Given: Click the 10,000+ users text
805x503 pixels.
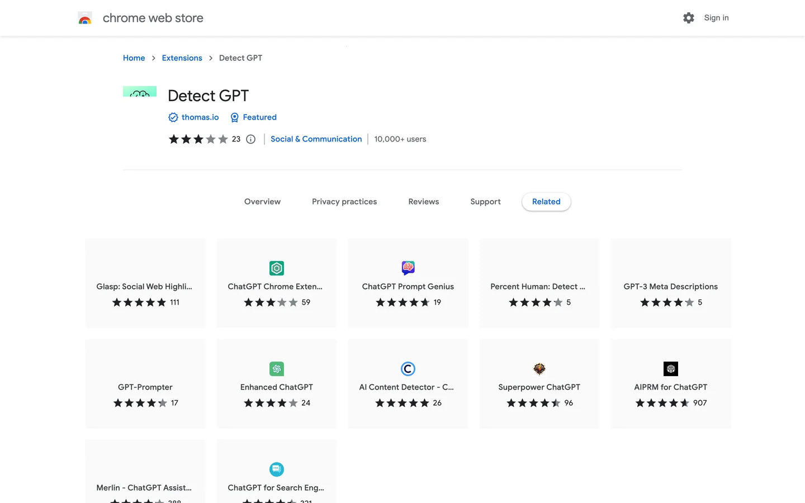Looking at the screenshot, I should click(x=400, y=139).
